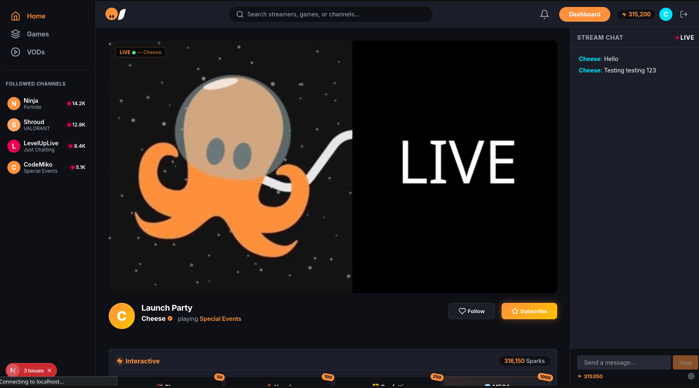The width and height of the screenshot is (699, 388).
Task: Dismiss the 3 Issues badge
Action: [49, 370]
